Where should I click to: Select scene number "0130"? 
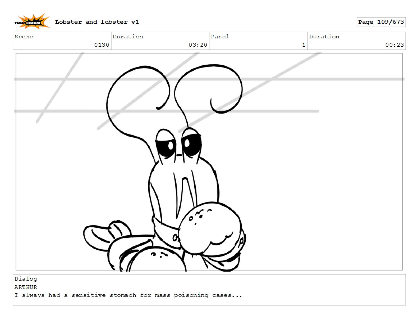click(102, 45)
